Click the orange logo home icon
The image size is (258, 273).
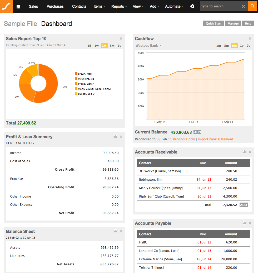[x=6, y=6]
